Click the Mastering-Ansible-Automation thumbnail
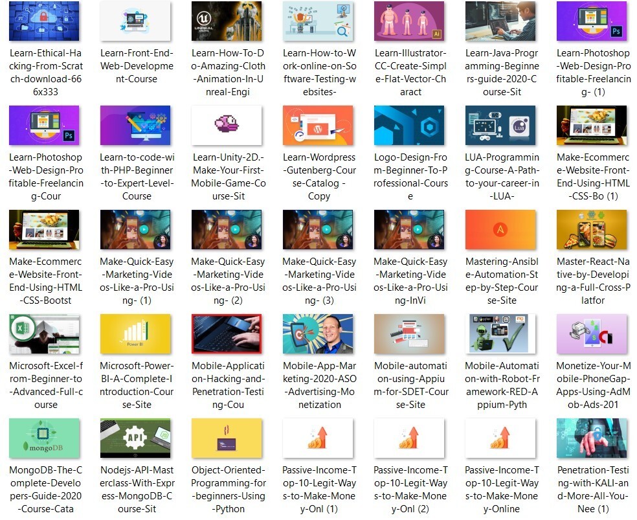Image resolution: width=637 pixels, height=520 pixels. coord(500,229)
